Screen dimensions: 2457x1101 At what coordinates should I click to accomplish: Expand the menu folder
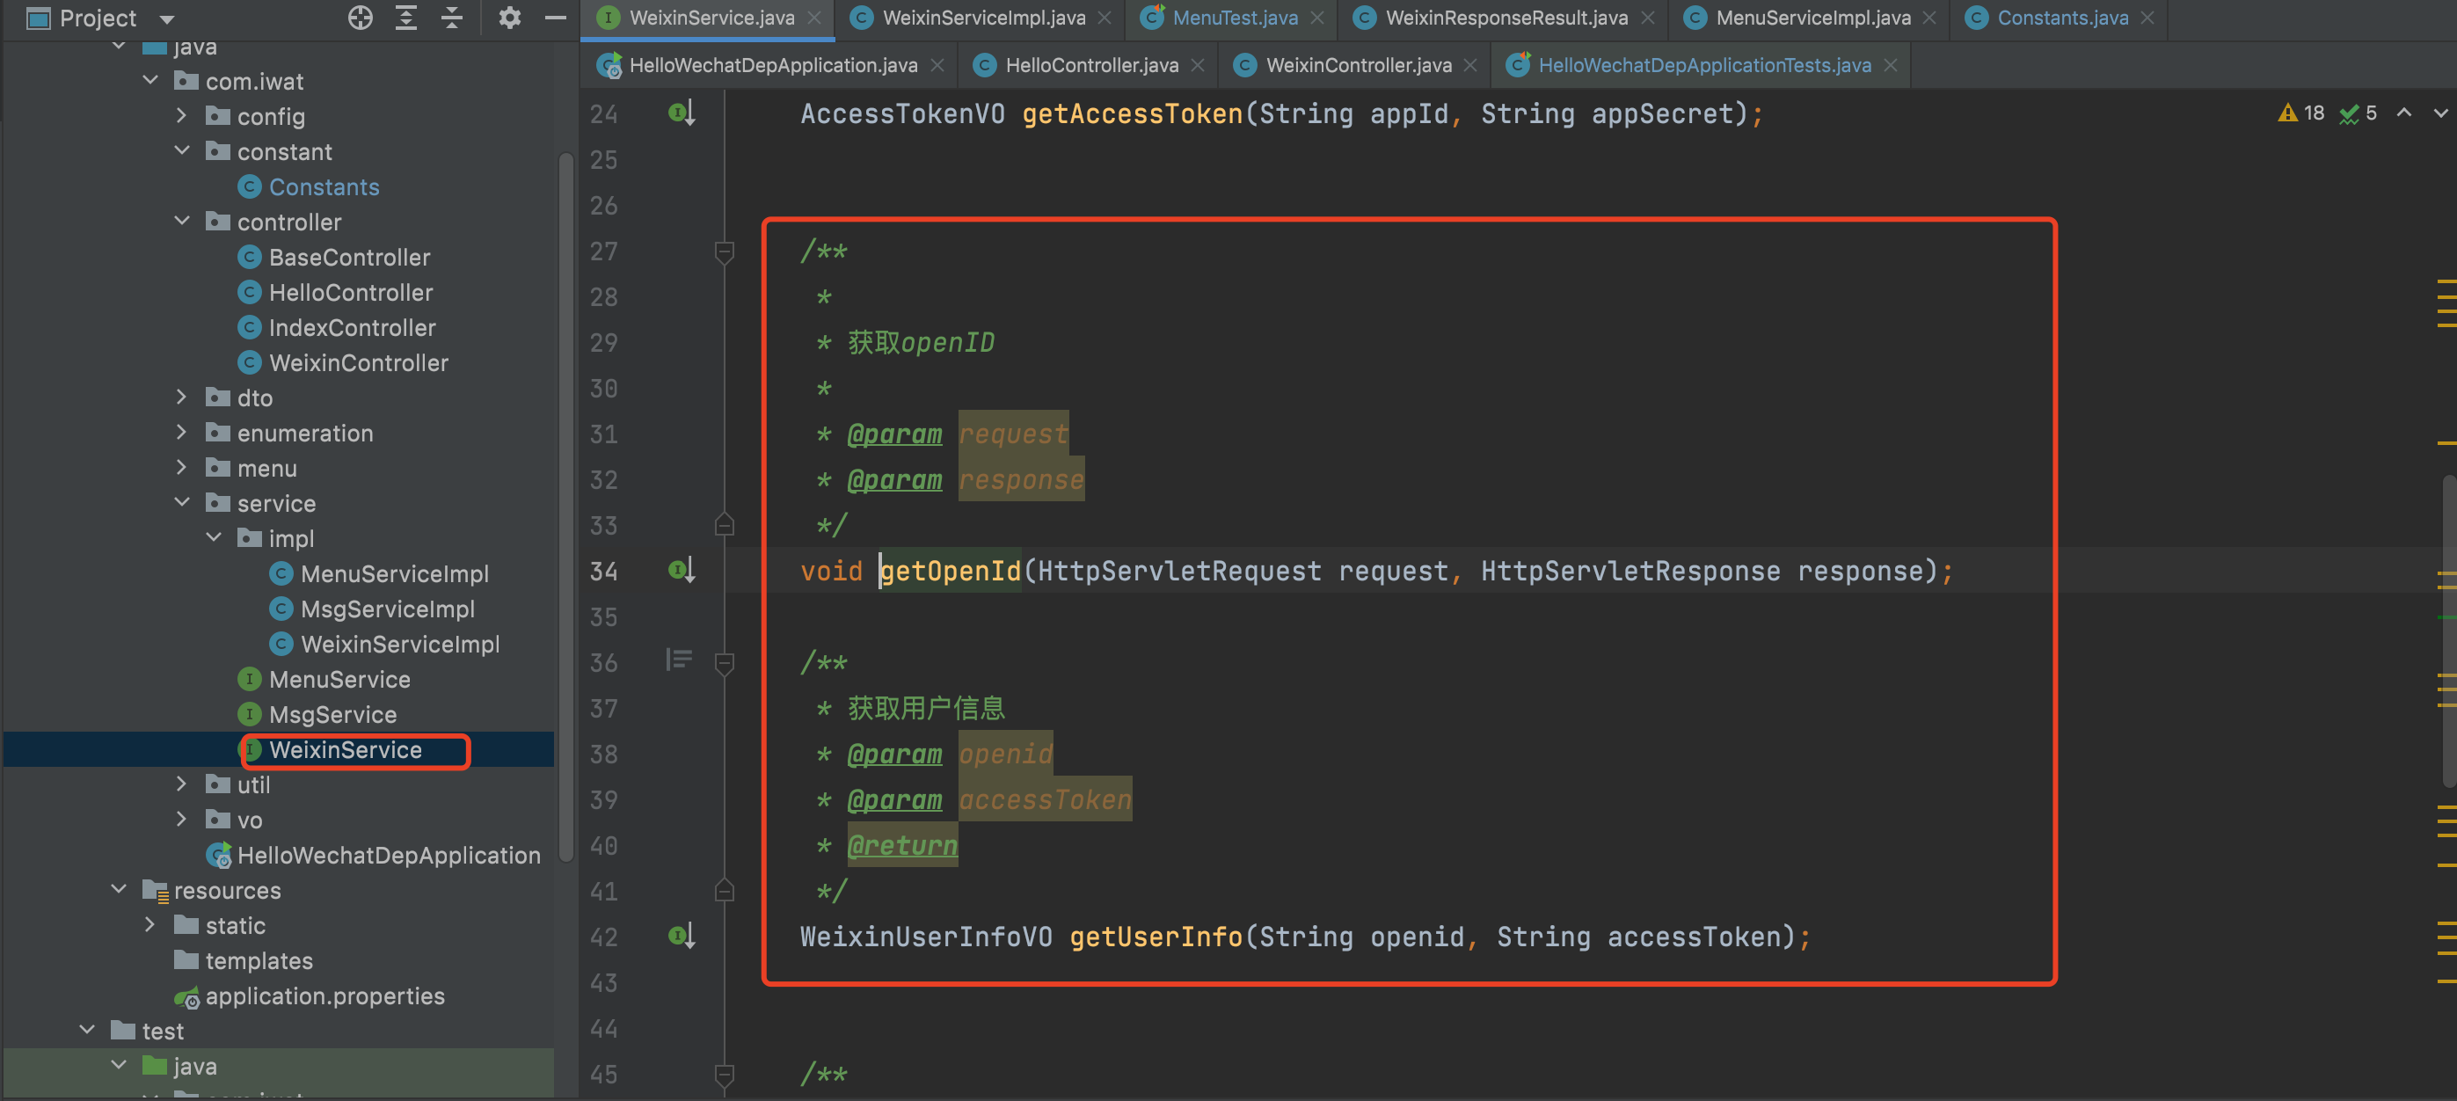click(x=182, y=468)
